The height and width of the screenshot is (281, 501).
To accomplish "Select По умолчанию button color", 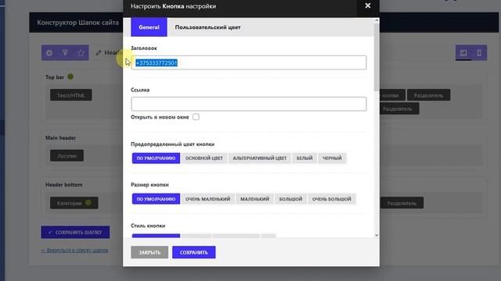I will tap(156, 158).
